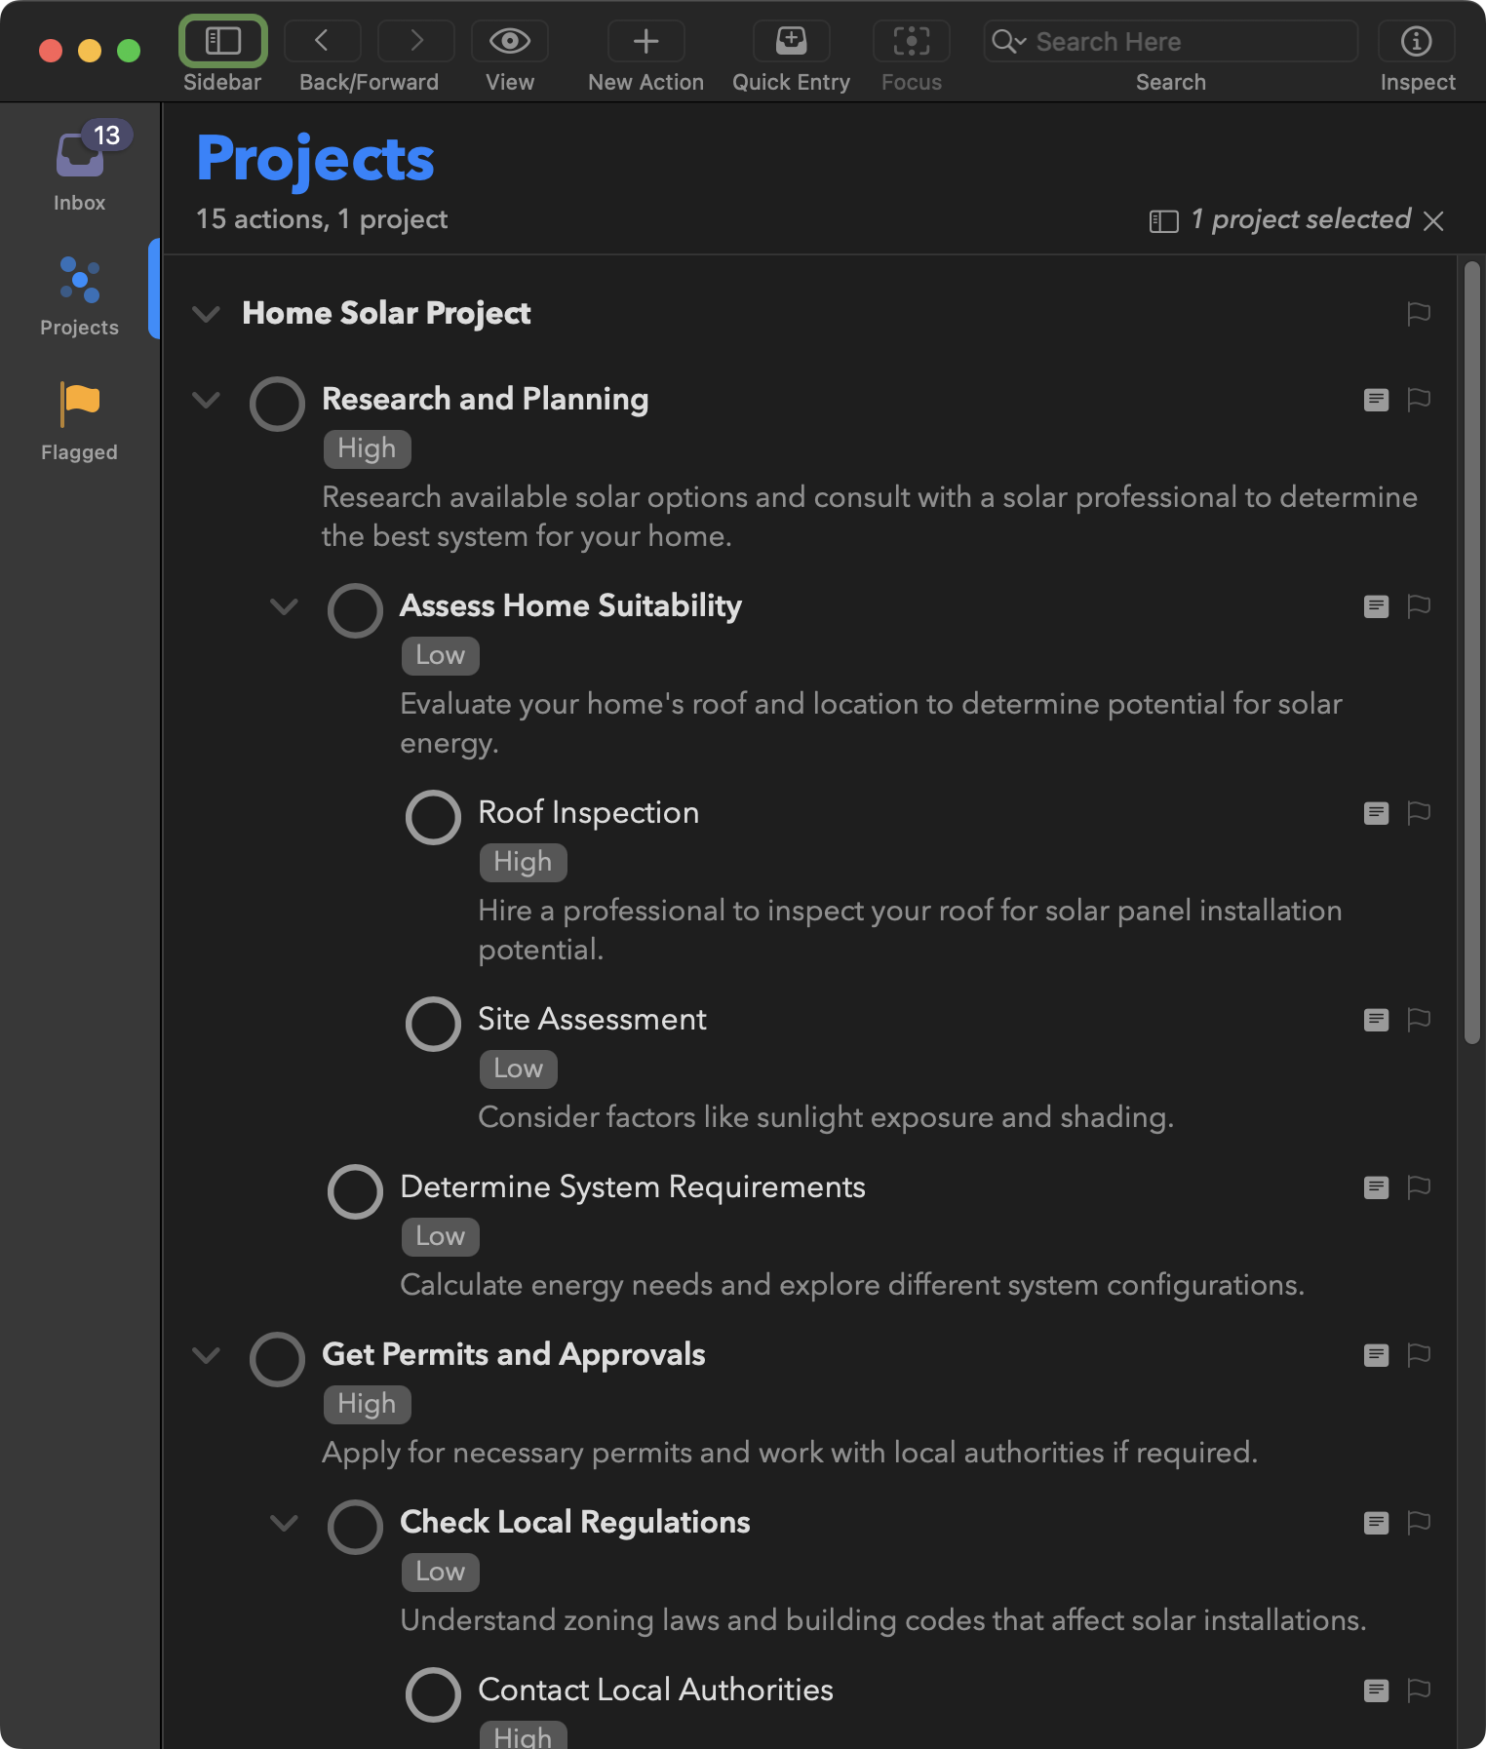Click the High tag on Research and Planning
The image size is (1486, 1749).
[367, 448]
